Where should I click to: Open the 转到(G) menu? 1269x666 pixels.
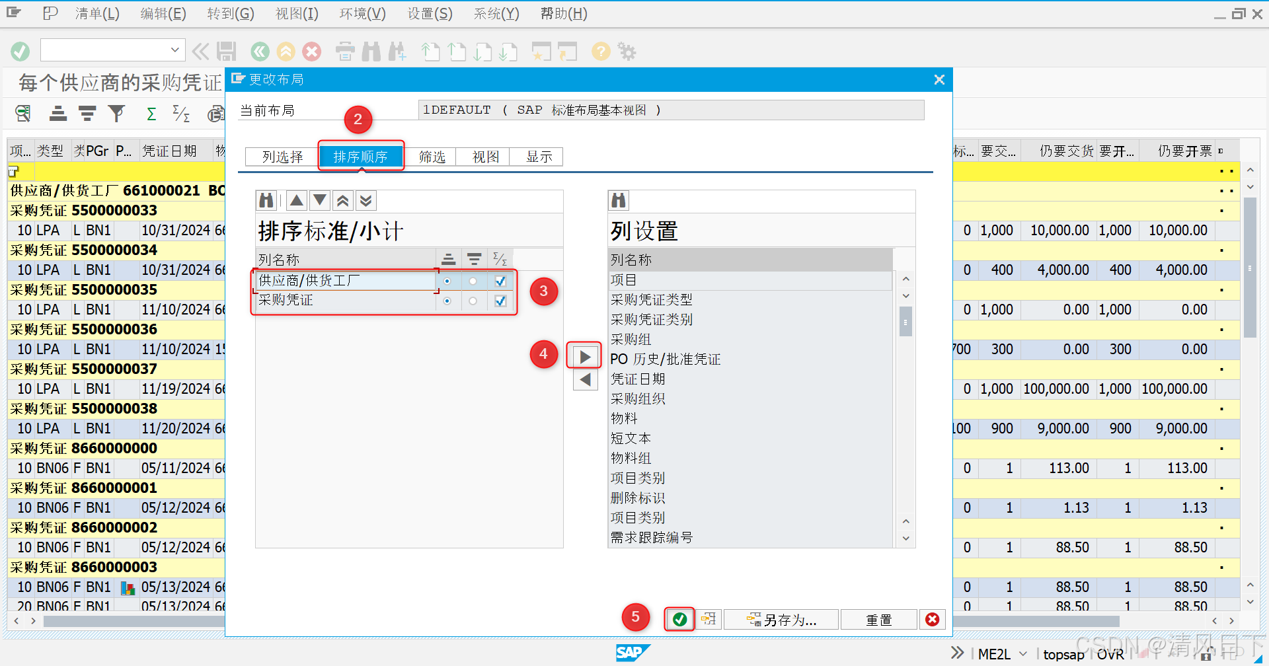pyautogui.click(x=230, y=14)
